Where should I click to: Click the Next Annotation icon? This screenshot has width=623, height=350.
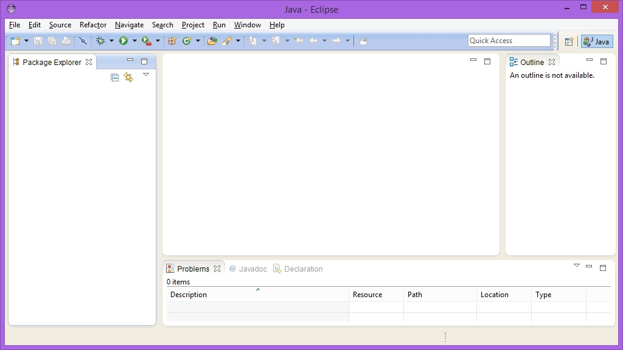[252, 41]
